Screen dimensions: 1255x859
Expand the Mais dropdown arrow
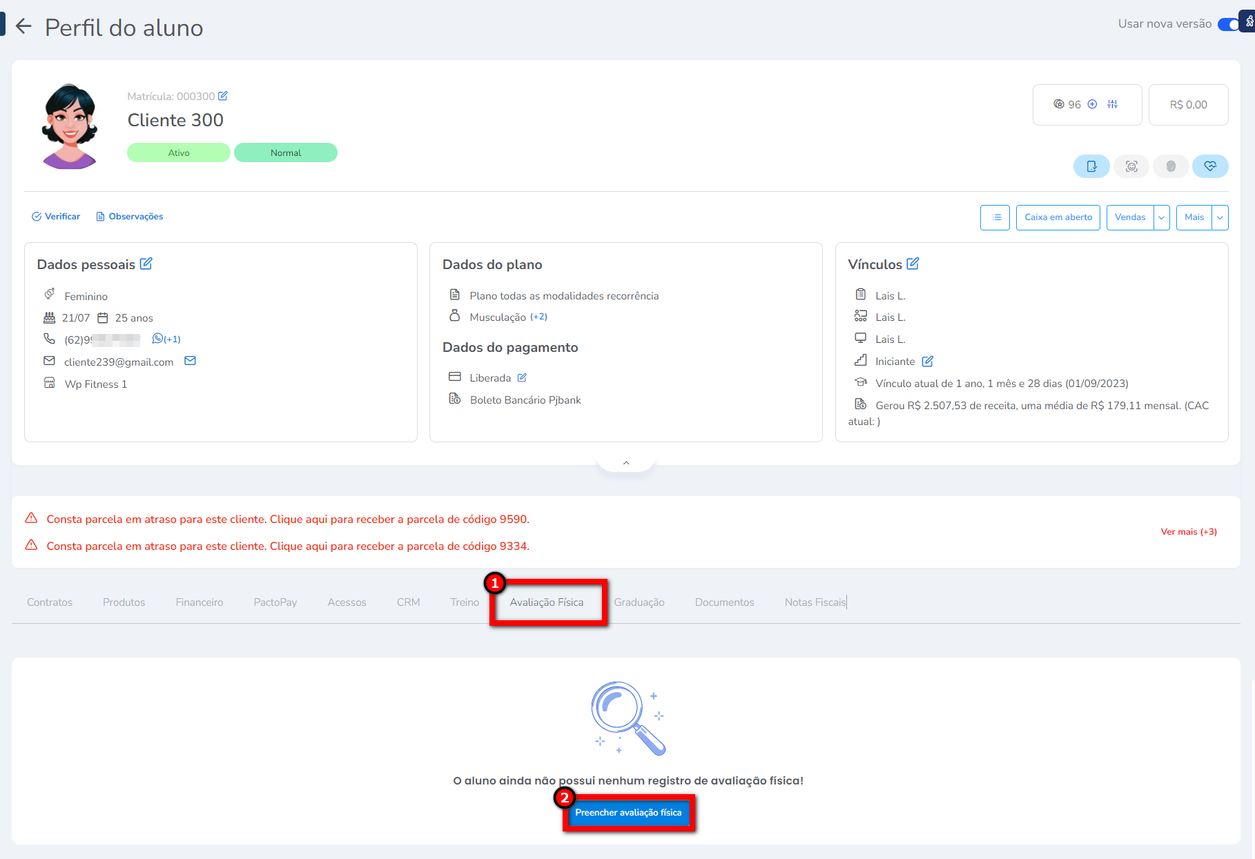pyautogui.click(x=1220, y=217)
